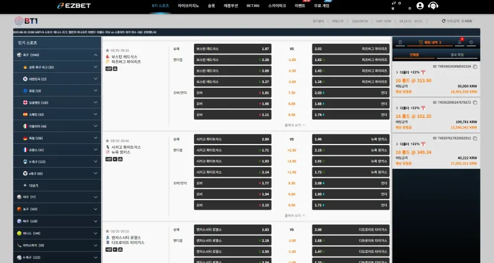The height and width of the screenshot is (263, 494).
Task: Open live stream icon for Chicago White Sox match
Action: click(115, 159)
